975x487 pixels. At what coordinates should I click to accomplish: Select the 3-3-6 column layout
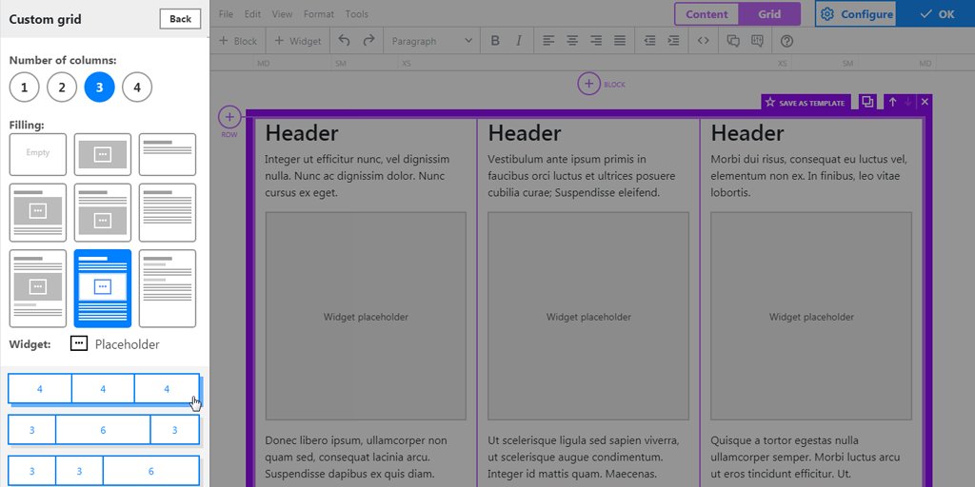tap(103, 471)
